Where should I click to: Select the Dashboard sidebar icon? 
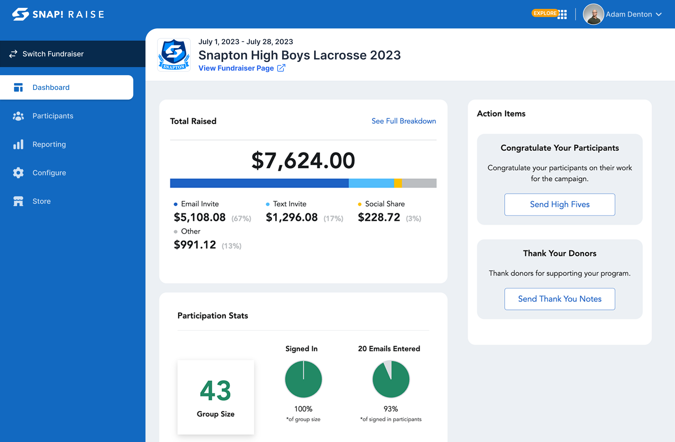click(18, 87)
